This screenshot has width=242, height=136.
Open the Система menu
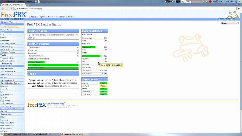[30, 2]
